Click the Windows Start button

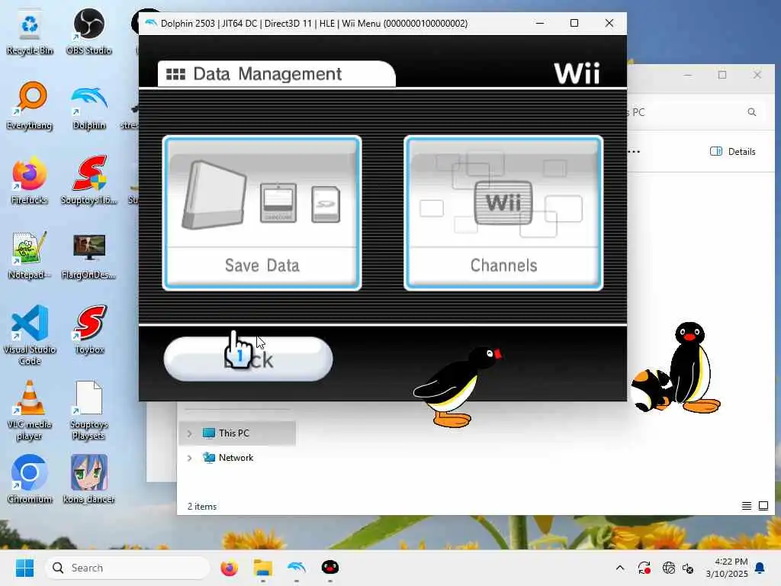pos(24,568)
